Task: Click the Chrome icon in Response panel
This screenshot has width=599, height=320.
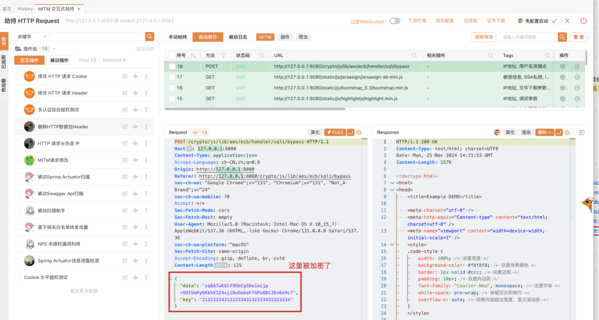Action: point(497,132)
